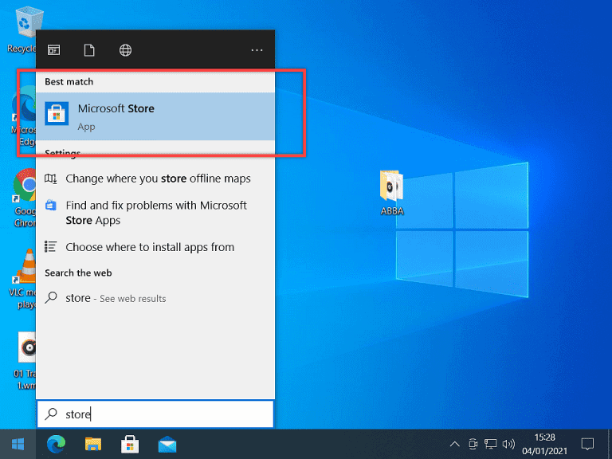Click the Show desktop sliver at taskbar end

(x=610, y=444)
